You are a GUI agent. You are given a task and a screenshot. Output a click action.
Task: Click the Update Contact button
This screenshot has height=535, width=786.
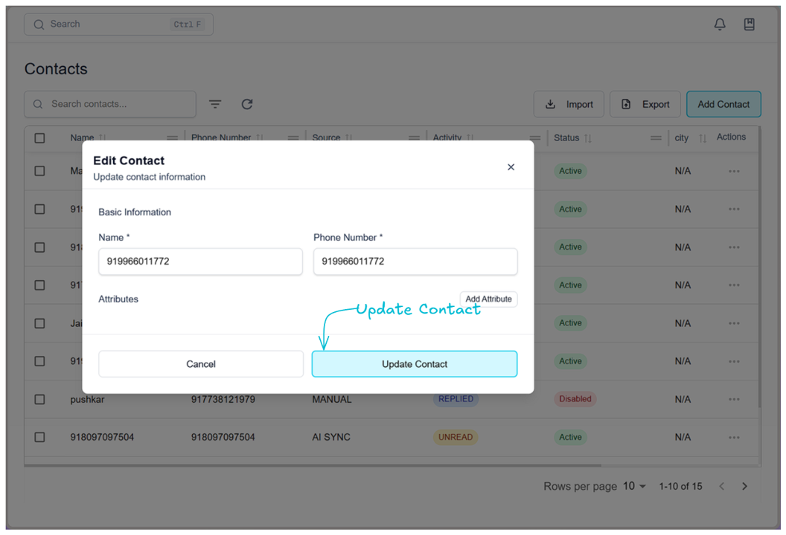415,364
